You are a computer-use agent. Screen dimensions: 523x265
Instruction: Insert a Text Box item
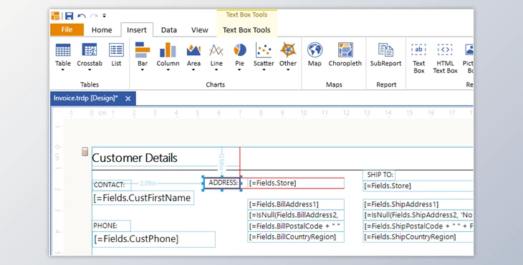[x=418, y=58]
